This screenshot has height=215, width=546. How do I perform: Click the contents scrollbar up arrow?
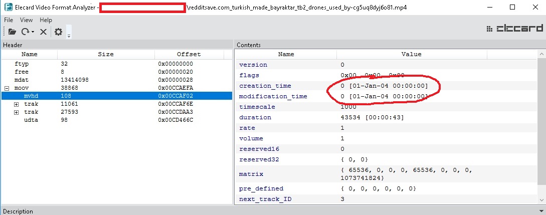[541, 54]
